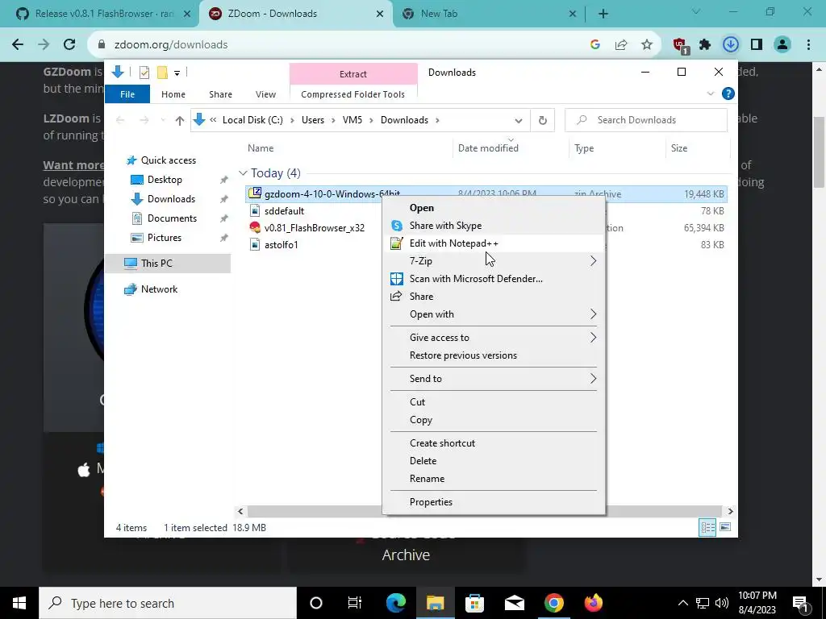The width and height of the screenshot is (826, 619).
Task: Open Chrome profile avatar icon
Action: tap(782, 45)
